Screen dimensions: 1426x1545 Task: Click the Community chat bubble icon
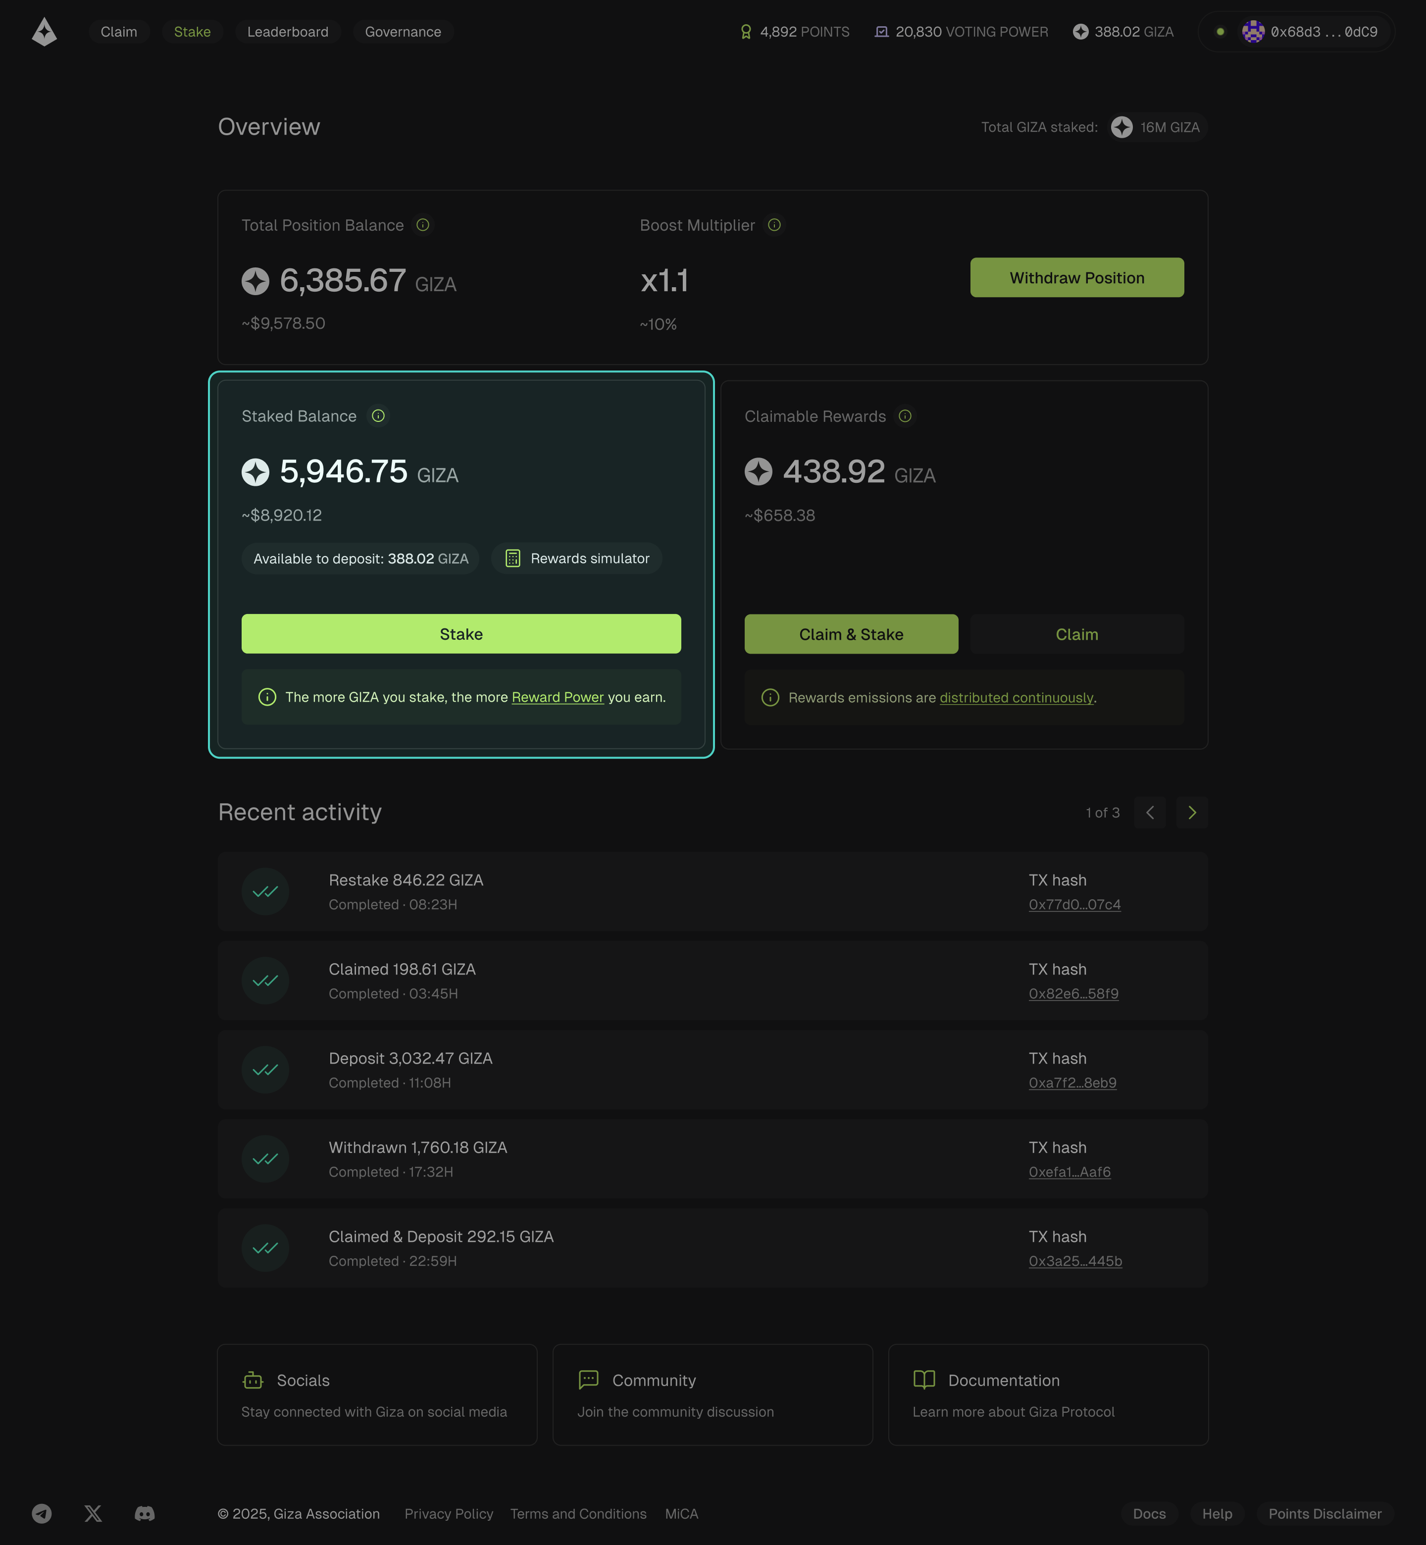[x=588, y=1380]
